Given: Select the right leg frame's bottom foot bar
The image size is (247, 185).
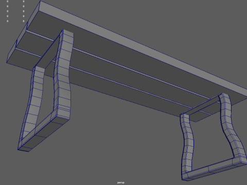Looking at the screenshot, I should pyautogui.click(x=215, y=169).
